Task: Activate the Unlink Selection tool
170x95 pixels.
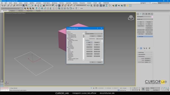Action: 11,6
